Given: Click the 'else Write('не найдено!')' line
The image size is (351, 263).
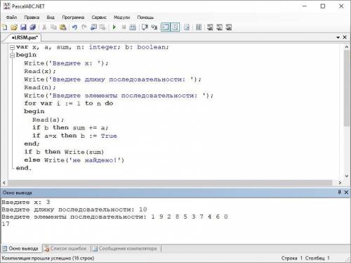Looking at the screenshot, I should point(74,160).
